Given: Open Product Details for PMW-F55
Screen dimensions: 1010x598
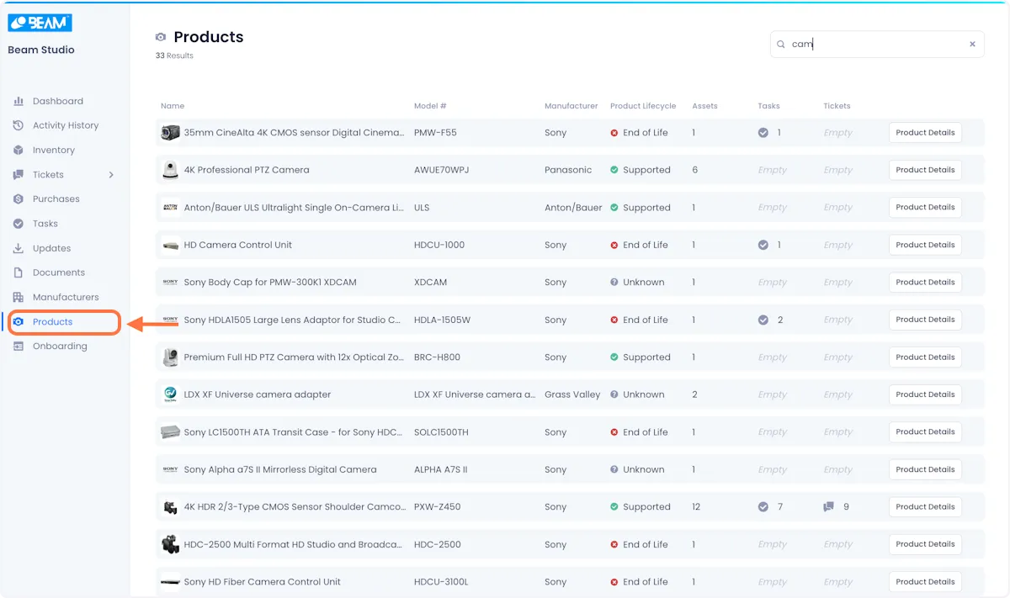Looking at the screenshot, I should pos(925,133).
